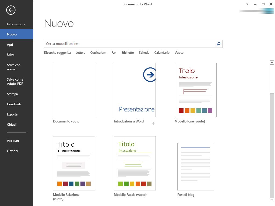
Task: Click the back arrow to exit Backstage
Action: tap(11, 10)
